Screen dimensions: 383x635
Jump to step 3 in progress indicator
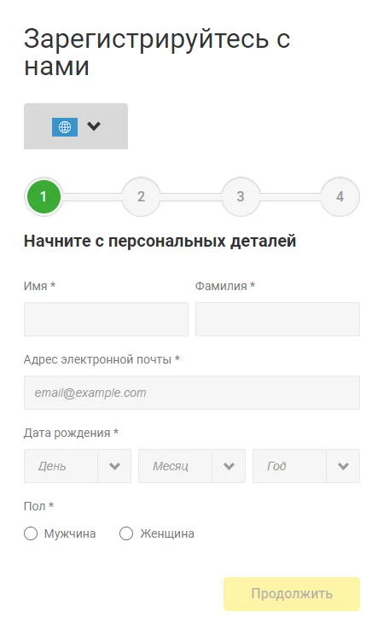pos(241,196)
